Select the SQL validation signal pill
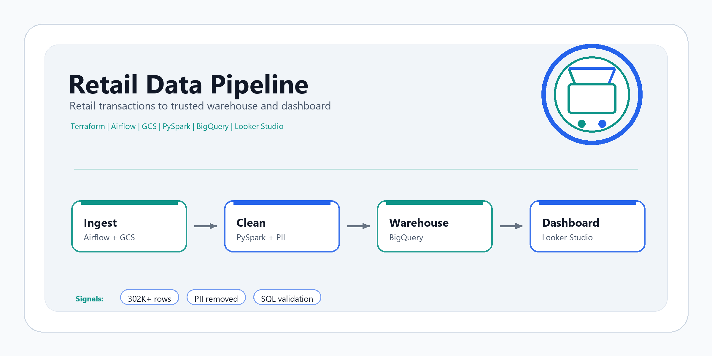 coord(287,297)
